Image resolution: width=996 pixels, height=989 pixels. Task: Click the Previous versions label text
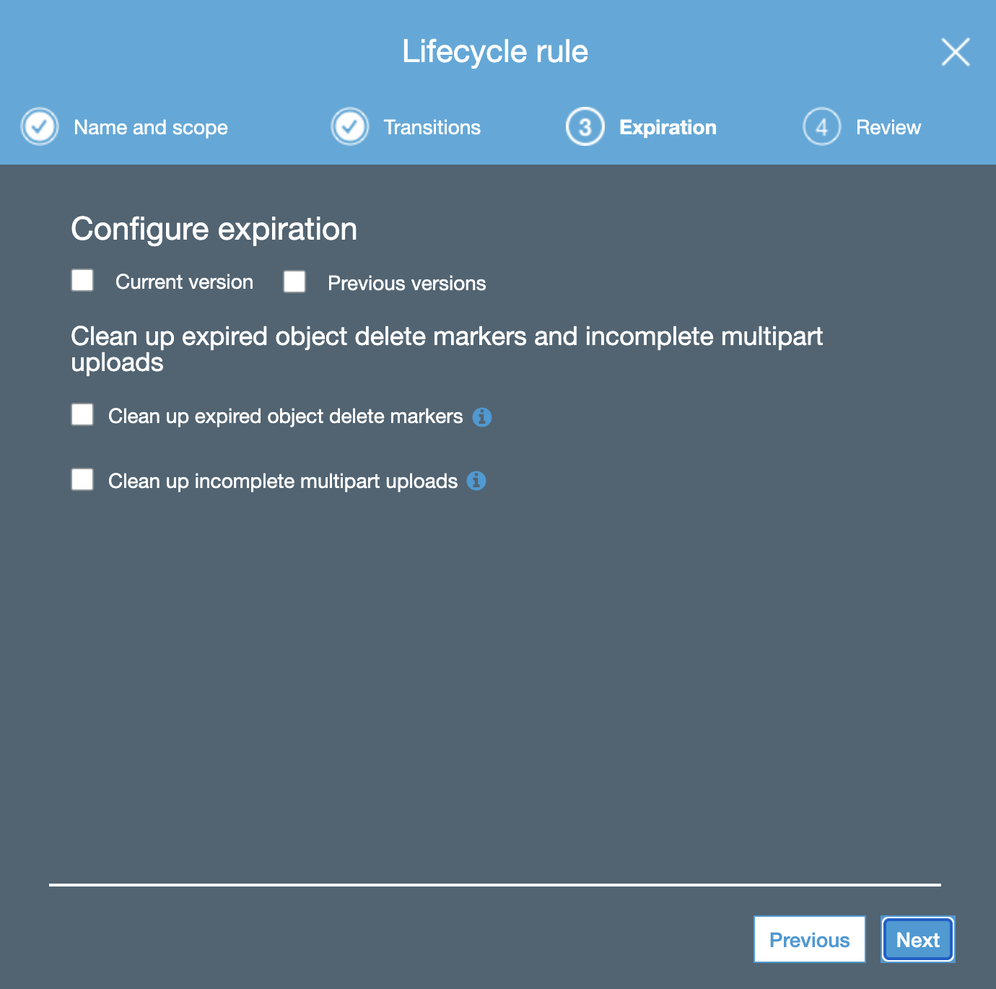pos(406,284)
